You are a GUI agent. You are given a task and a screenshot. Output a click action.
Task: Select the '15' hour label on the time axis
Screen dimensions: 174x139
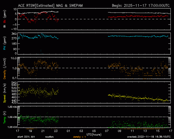[x=158, y=131]
